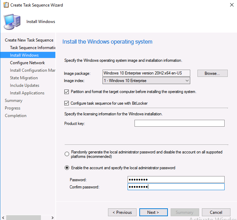Click the Image package text field

(x=146, y=73)
